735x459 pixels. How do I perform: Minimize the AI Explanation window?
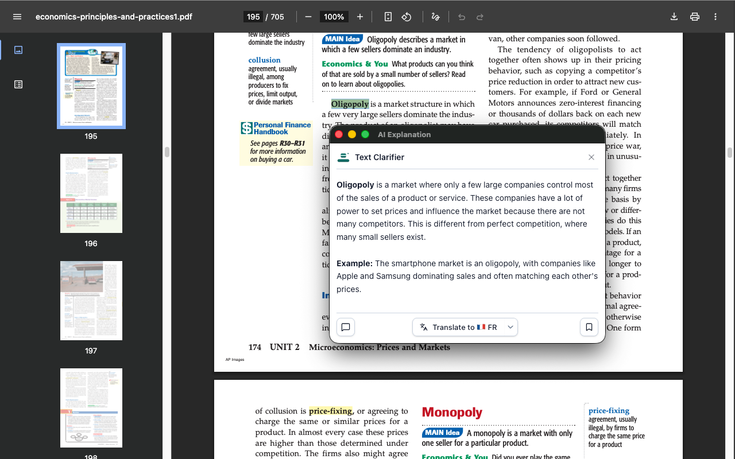(352, 134)
